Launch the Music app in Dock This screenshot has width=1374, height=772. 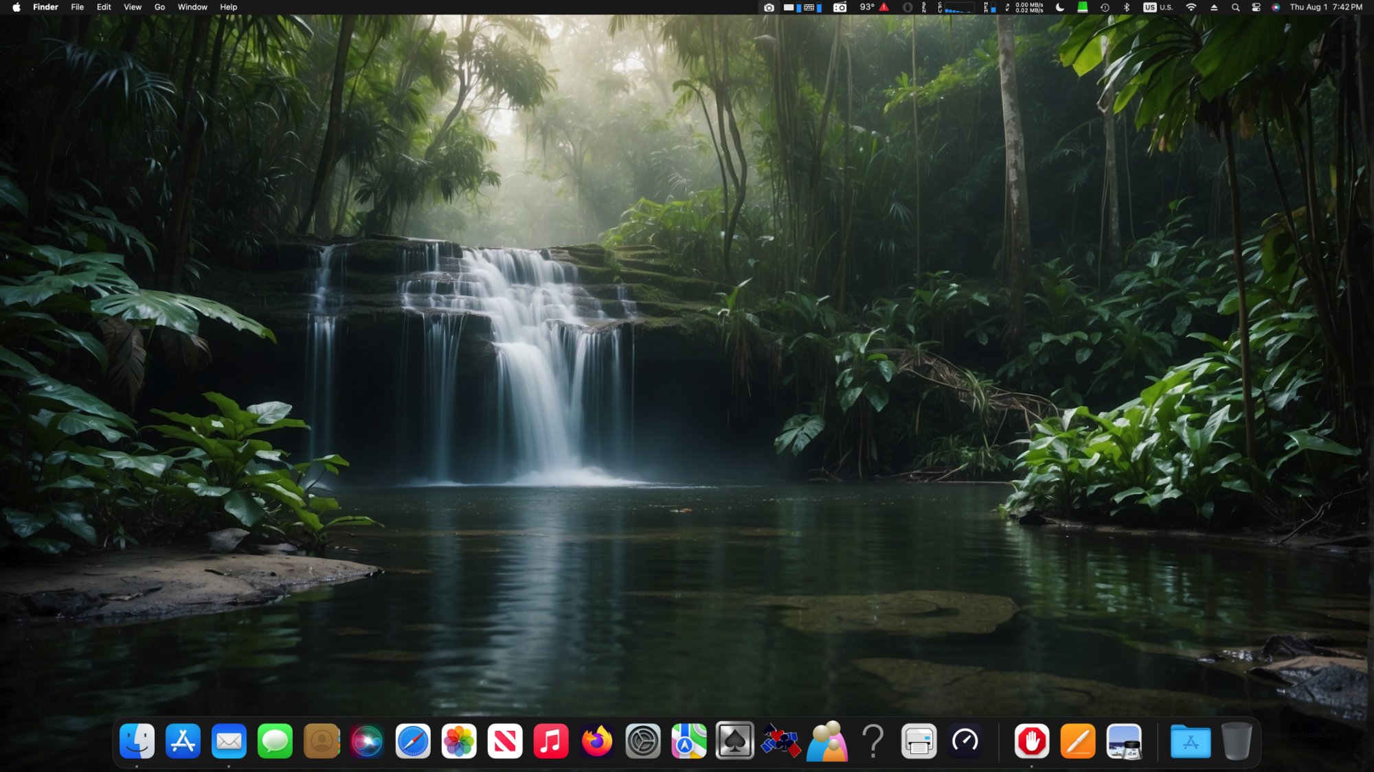tap(550, 741)
